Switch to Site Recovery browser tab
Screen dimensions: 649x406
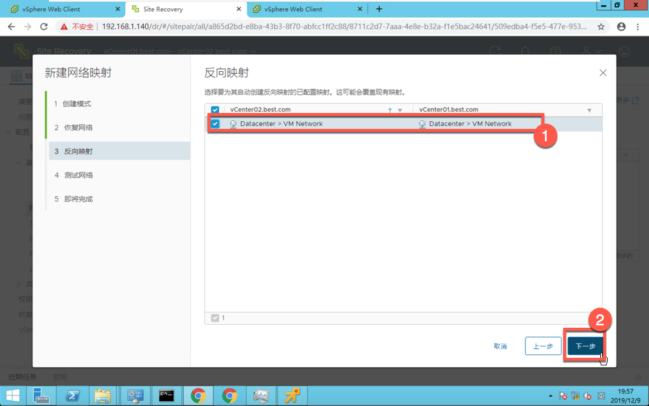click(186, 9)
